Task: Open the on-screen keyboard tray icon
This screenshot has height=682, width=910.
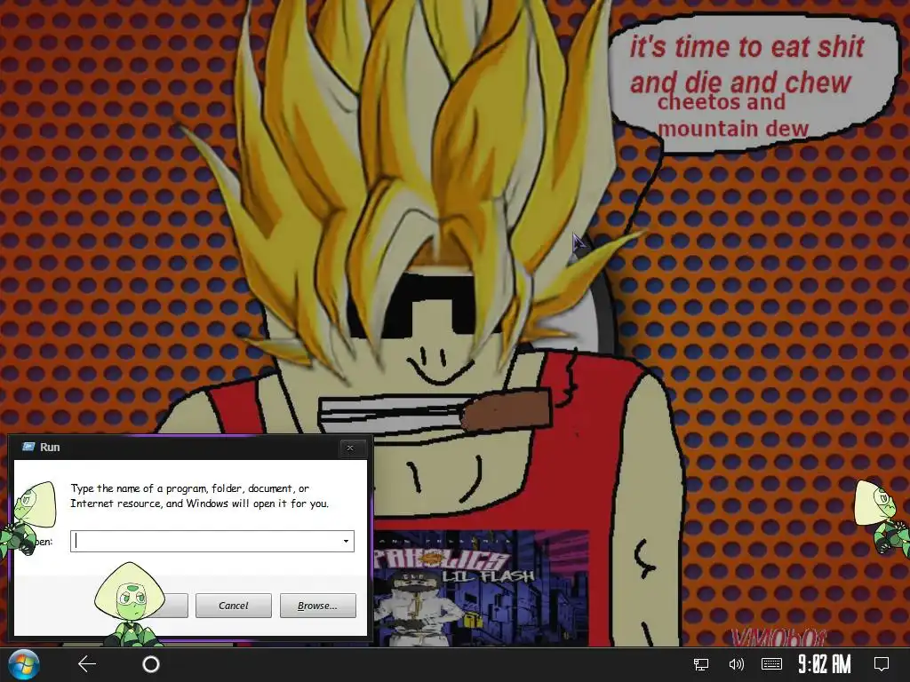Action: tap(772, 664)
